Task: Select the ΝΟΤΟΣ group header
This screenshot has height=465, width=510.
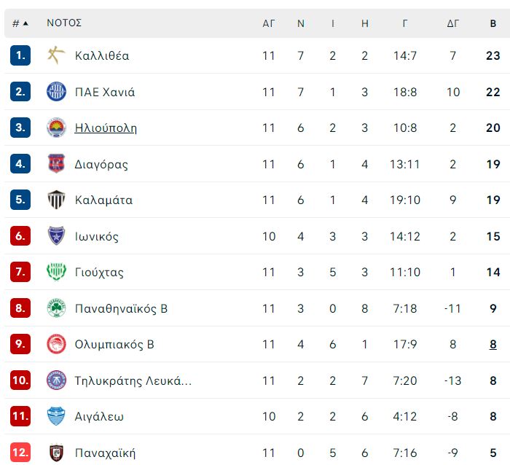Action: 64,23
